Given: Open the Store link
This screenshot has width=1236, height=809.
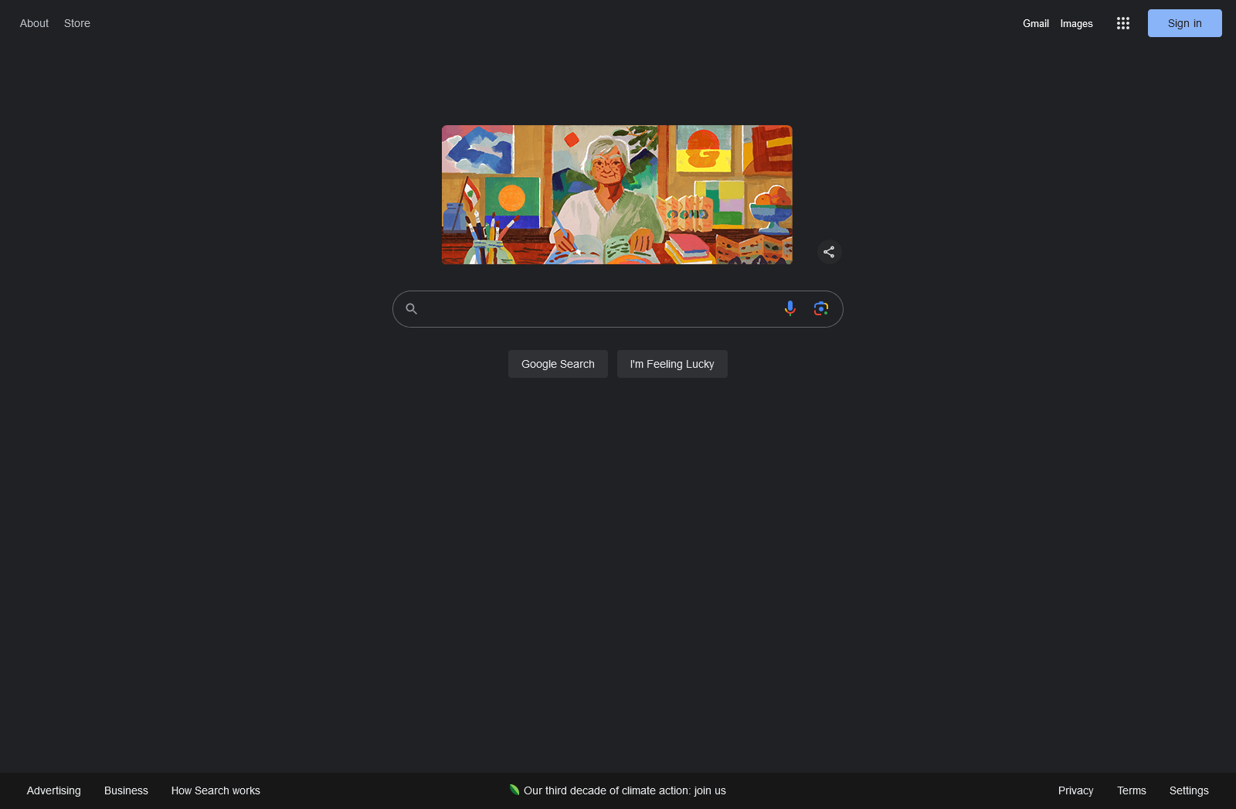Looking at the screenshot, I should click(x=77, y=23).
